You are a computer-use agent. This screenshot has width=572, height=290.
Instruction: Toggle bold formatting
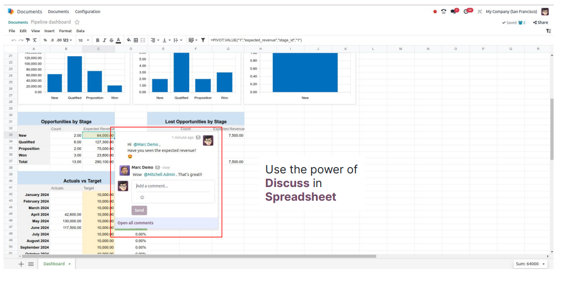(x=97, y=40)
